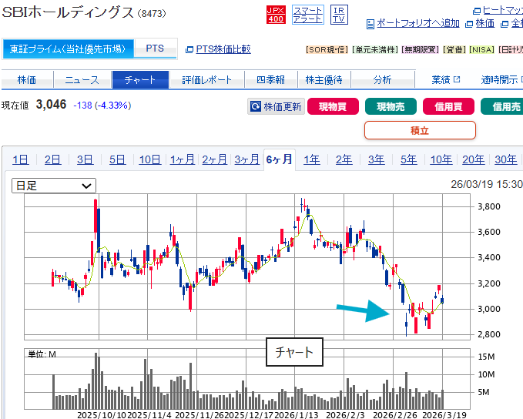The height and width of the screenshot is (419, 523).
Task: Open the スマートアラート alert icon
Action: pos(308,14)
